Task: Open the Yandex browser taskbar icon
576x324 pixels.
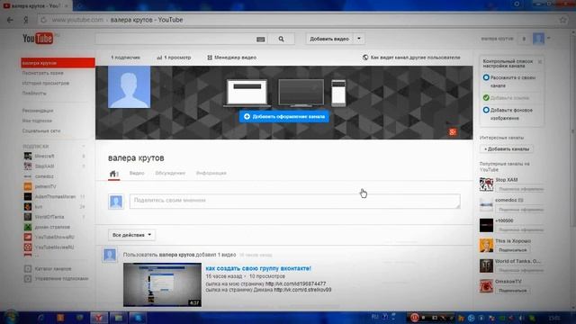Action: click(x=99, y=318)
